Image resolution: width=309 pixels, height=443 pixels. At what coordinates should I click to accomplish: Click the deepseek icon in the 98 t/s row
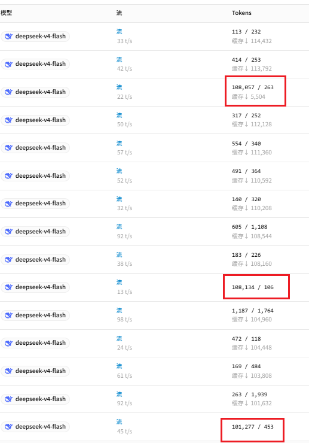tap(9, 315)
